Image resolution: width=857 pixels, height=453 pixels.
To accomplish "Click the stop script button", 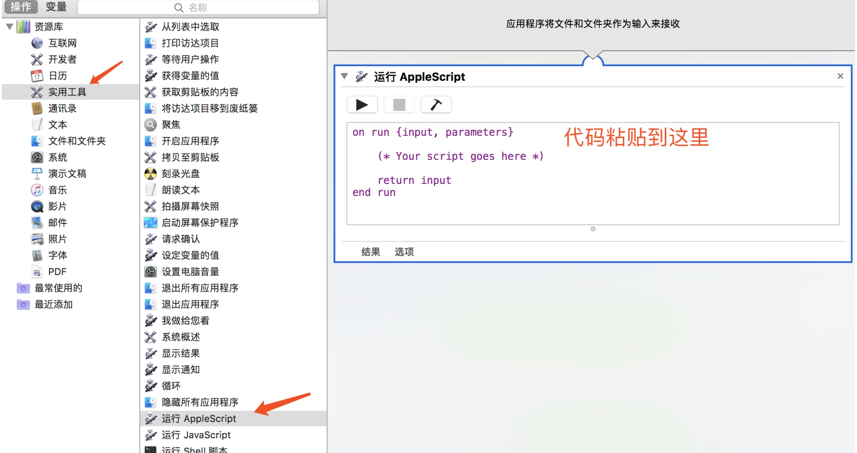I will (399, 105).
